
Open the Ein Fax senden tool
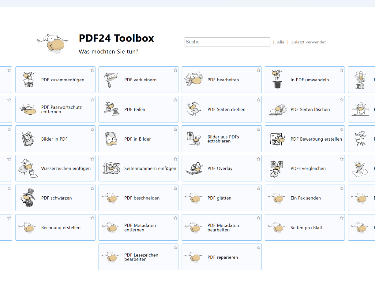pyautogui.click(x=305, y=198)
